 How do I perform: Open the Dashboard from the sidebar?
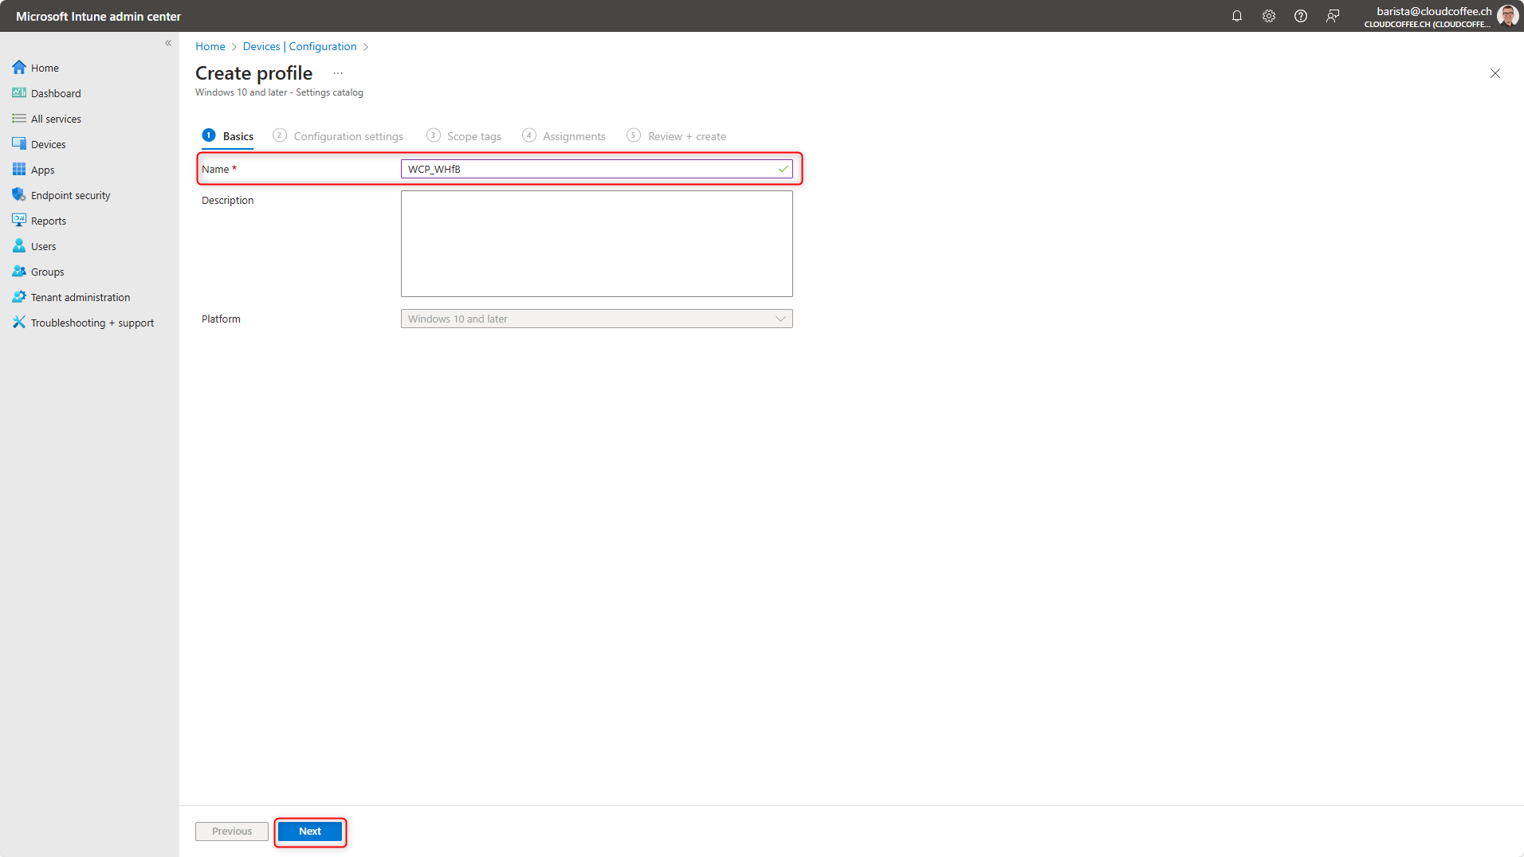[x=56, y=92]
